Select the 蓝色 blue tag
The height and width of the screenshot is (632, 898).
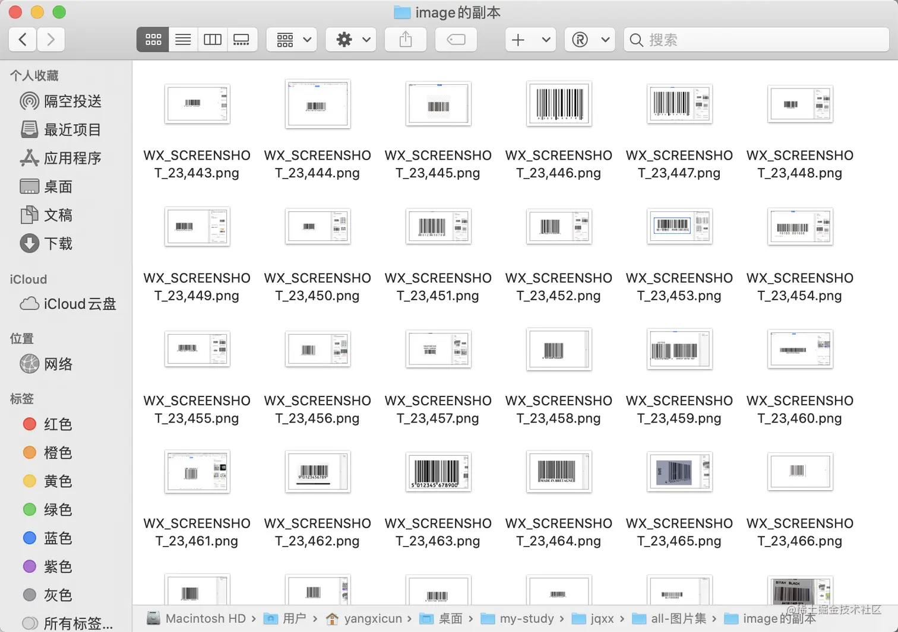coord(48,538)
